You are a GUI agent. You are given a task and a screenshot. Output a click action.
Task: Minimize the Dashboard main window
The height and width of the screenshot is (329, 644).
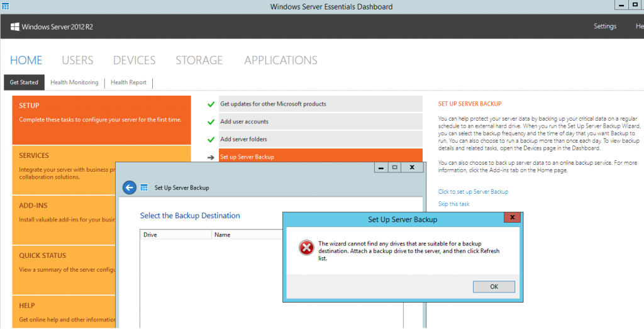621,5
